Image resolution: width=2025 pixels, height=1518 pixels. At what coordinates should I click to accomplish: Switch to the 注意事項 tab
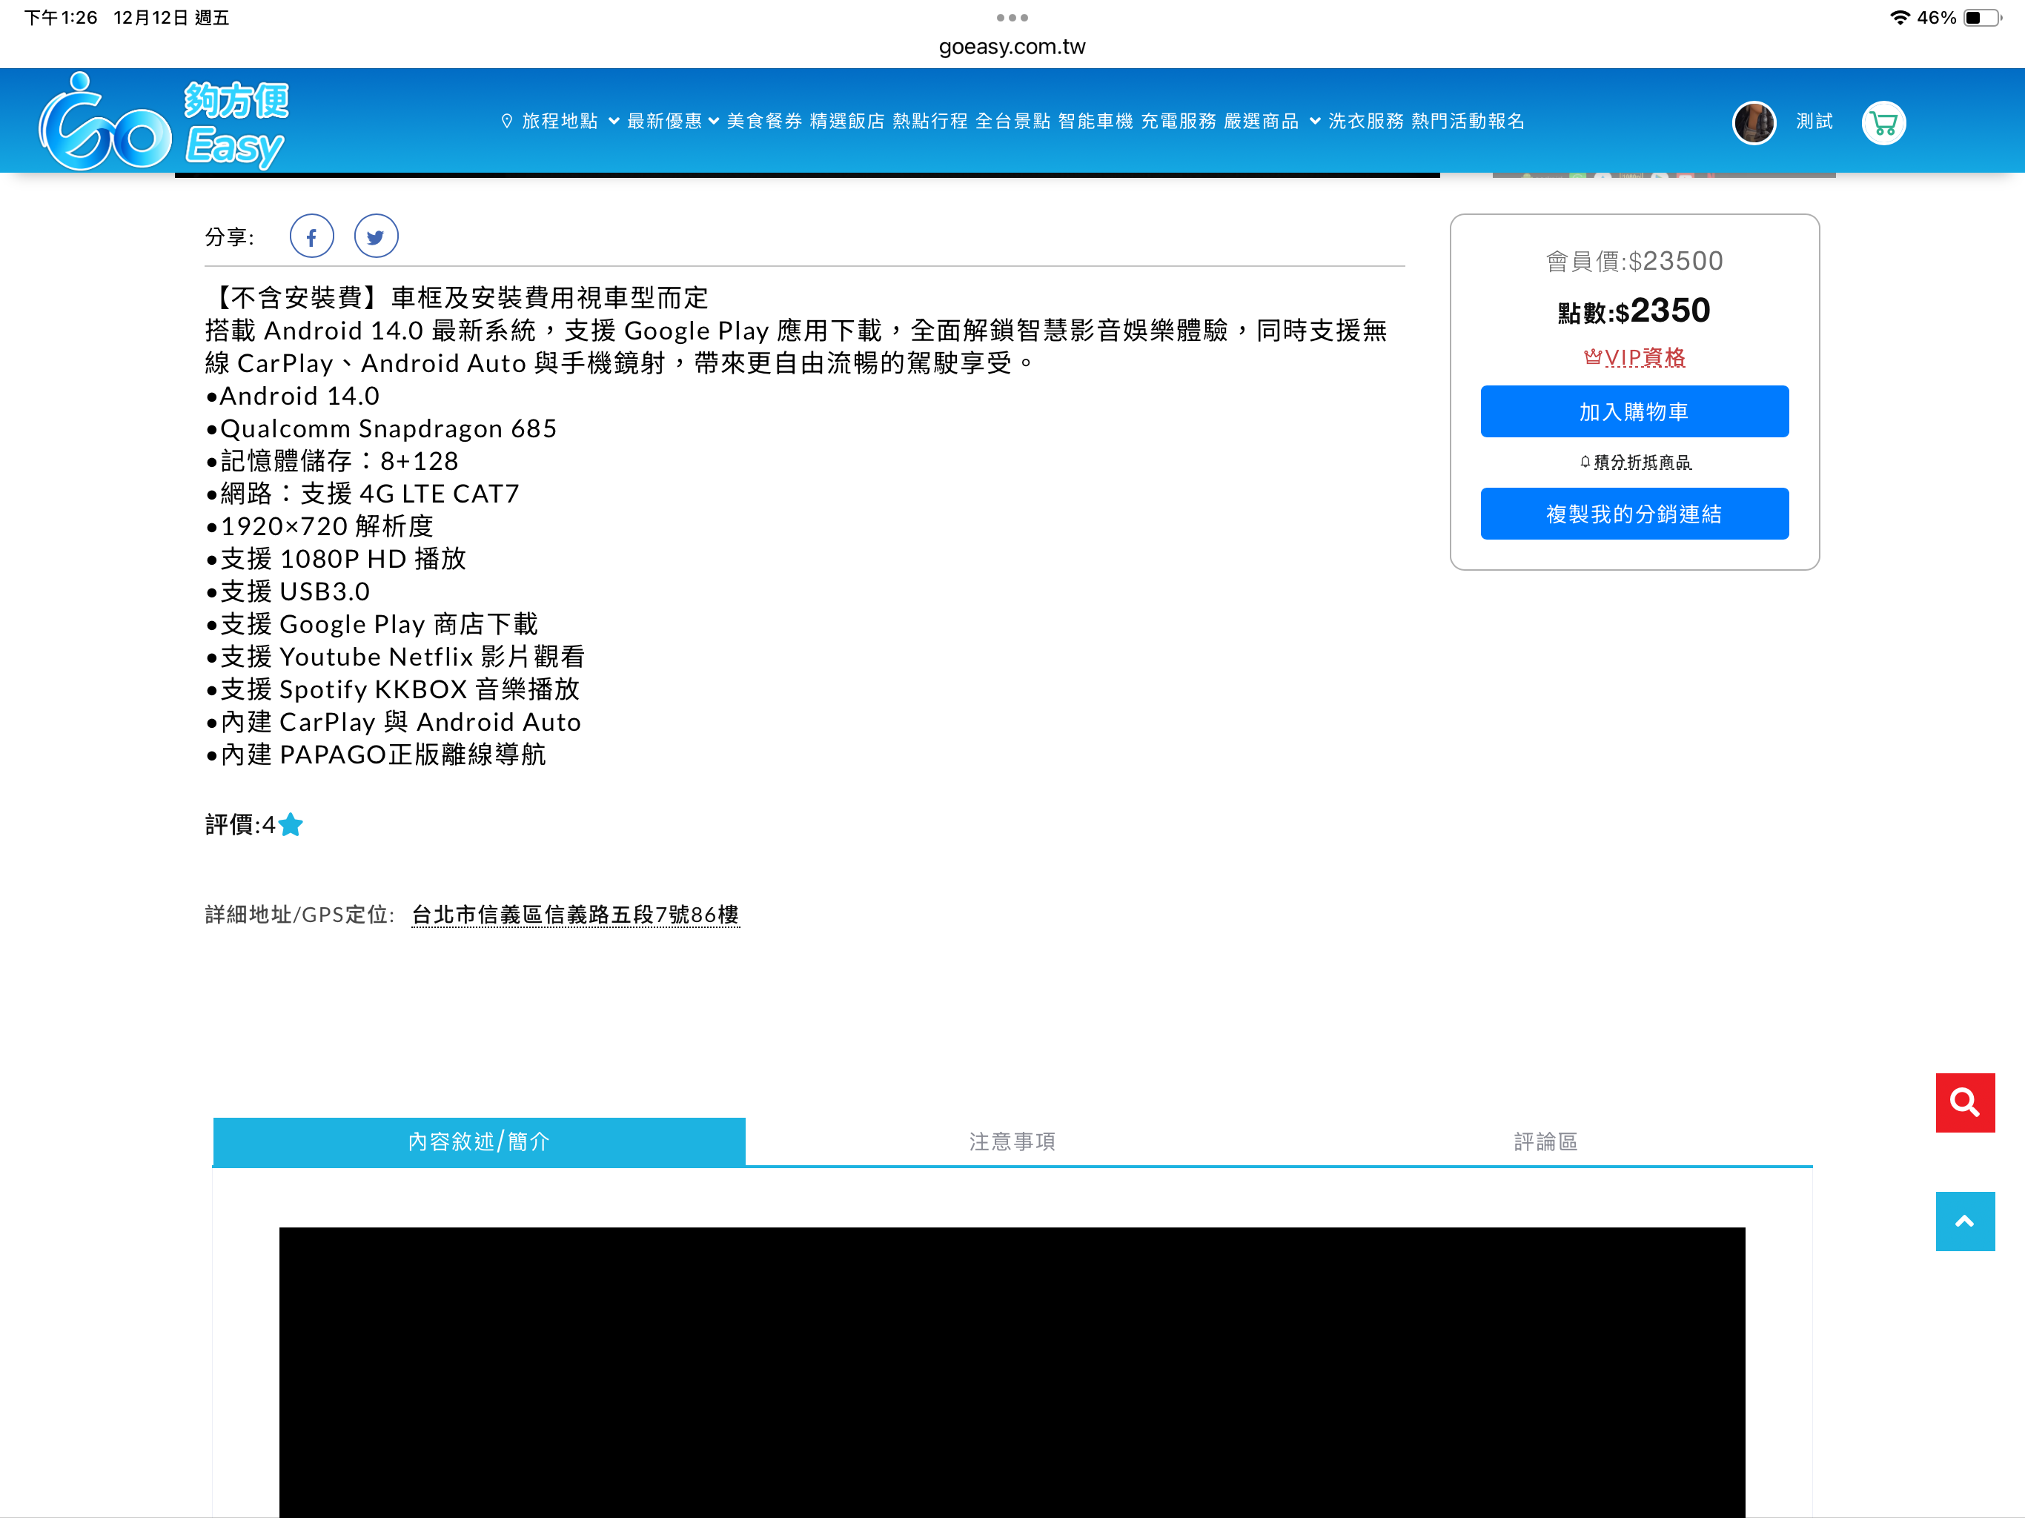pos(1012,1141)
